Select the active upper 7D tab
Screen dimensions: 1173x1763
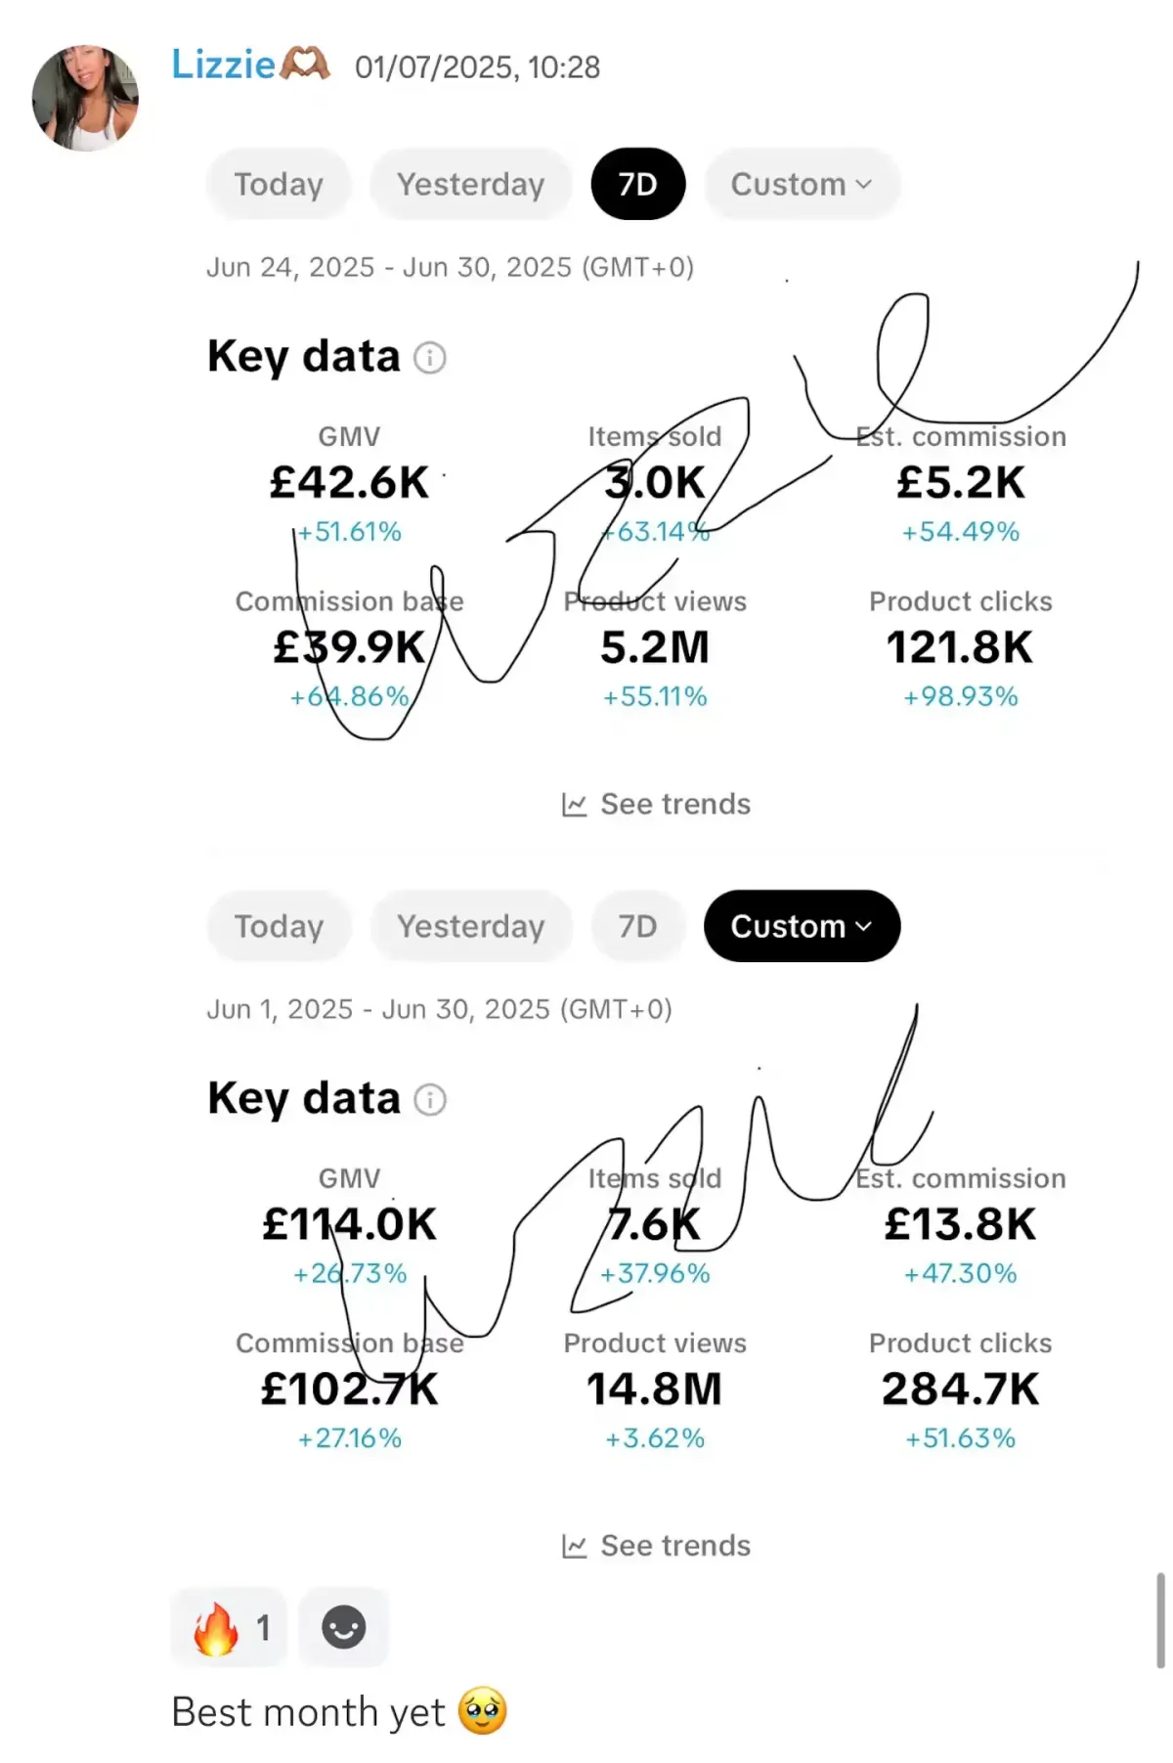coord(637,184)
